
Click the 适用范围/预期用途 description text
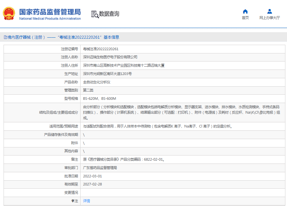[158, 126]
